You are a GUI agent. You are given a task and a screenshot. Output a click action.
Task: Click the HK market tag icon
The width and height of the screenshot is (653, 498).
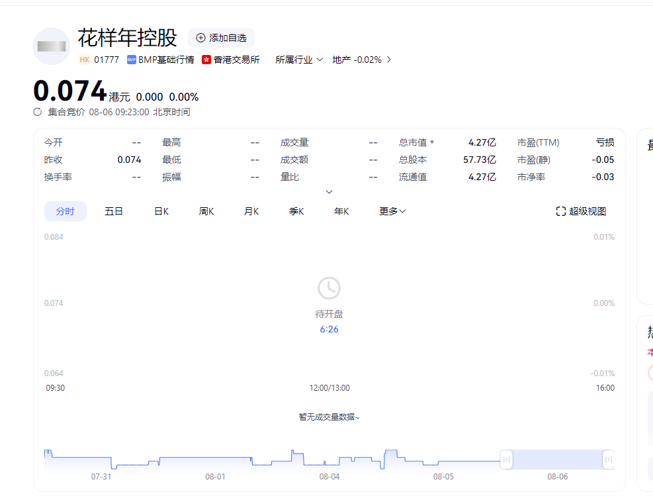[84, 60]
